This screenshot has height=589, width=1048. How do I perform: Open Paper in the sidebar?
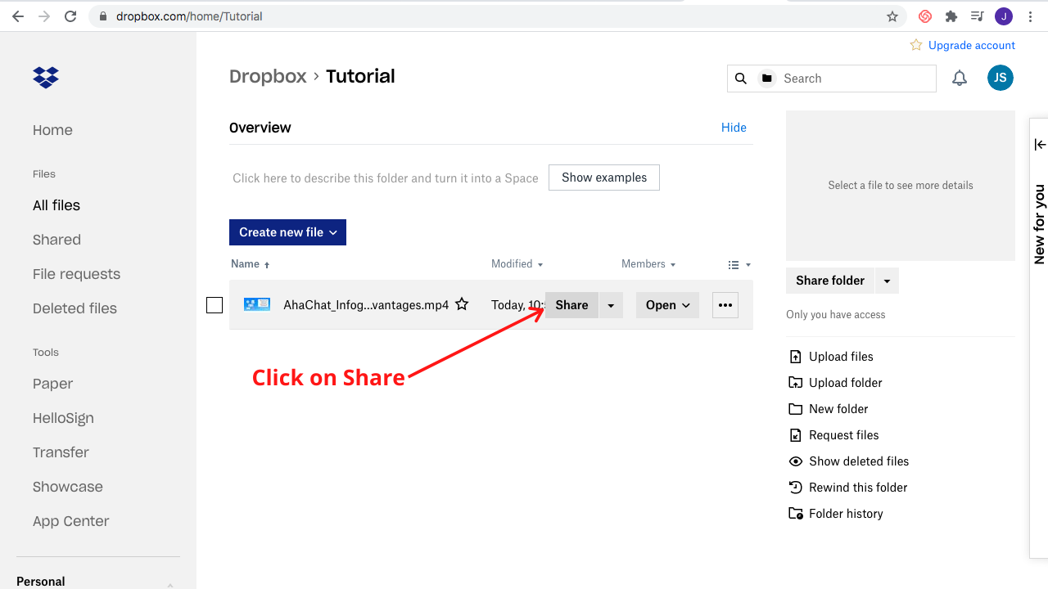pyautogui.click(x=52, y=384)
